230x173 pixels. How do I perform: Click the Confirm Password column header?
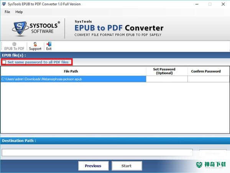pos(208,71)
